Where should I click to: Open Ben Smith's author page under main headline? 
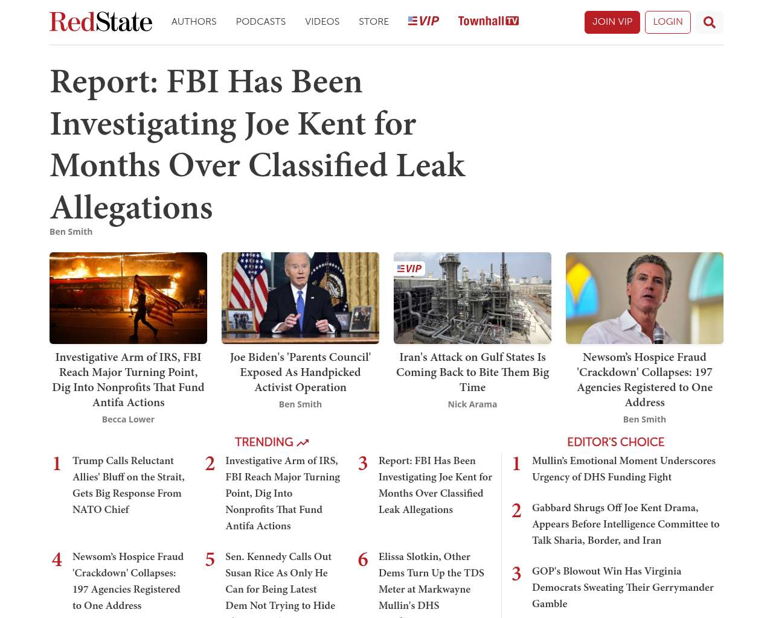click(x=71, y=232)
